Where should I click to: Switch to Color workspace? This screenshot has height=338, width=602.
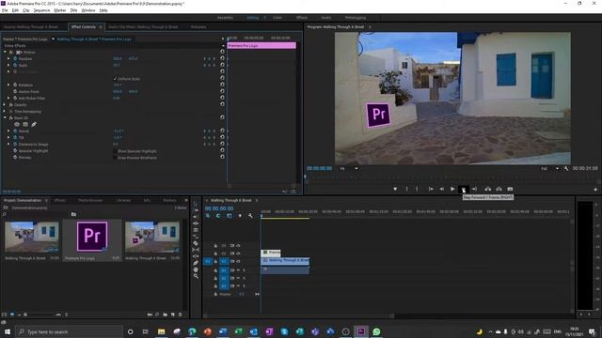click(277, 18)
